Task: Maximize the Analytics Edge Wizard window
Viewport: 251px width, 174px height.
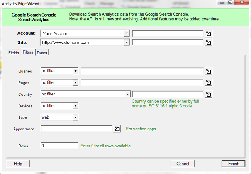Action: pyautogui.click(x=230, y=2)
